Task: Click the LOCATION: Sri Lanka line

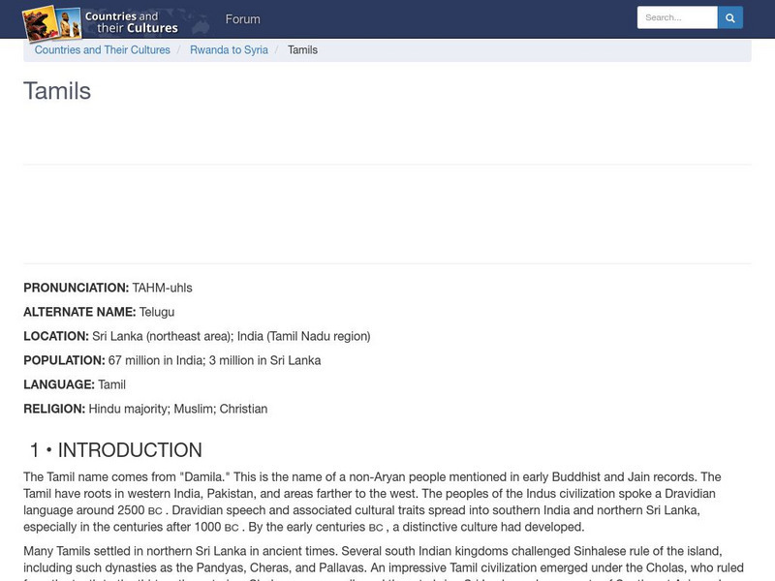Action: pyautogui.click(x=197, y=336)
